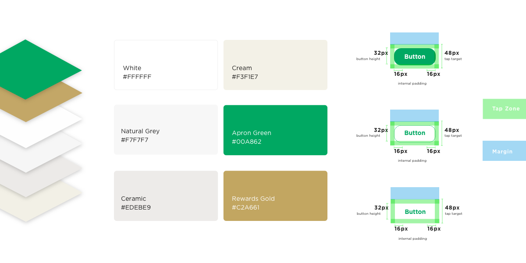Select the green Tap Zone legend box
Image resolution: width=526 pixels, height=263 pixels.
pos(504,109)
